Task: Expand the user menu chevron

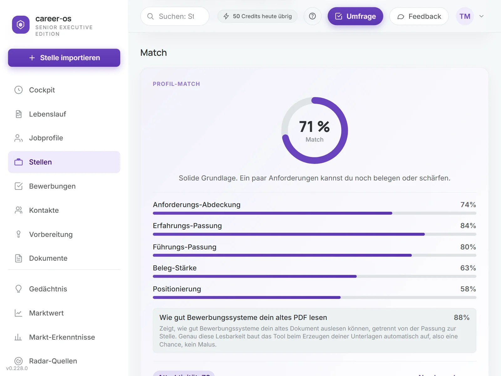Action: tap(482, 16)
